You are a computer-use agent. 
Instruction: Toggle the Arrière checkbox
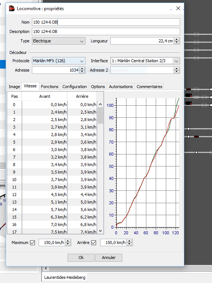point(94,243)
